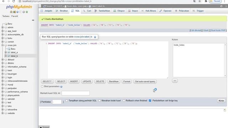Open the Jelajahi tab
This screenshot has height=128, width=228.
pos(46,11)
